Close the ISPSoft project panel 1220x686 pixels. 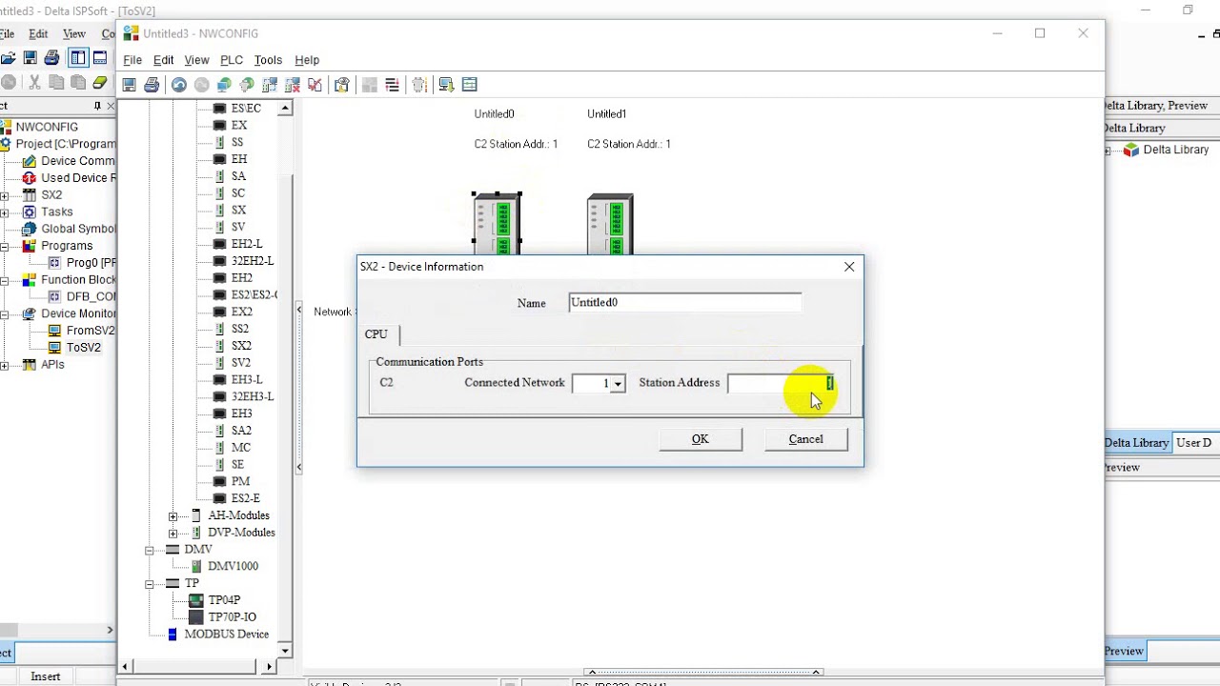(111, 106)
